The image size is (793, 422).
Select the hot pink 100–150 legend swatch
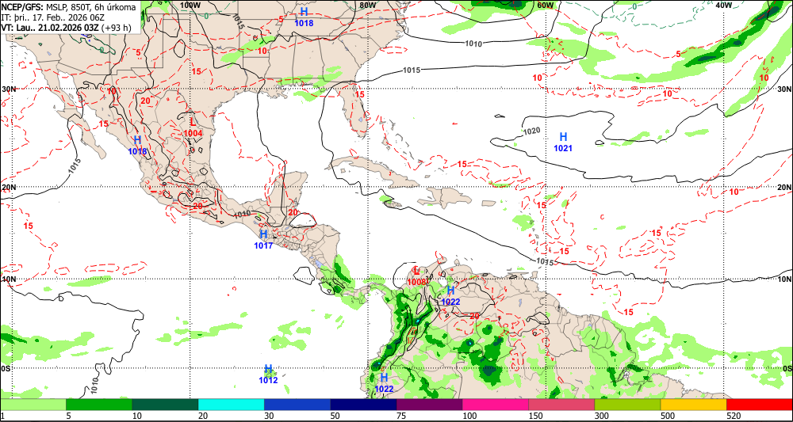click(x=495, y=405)
